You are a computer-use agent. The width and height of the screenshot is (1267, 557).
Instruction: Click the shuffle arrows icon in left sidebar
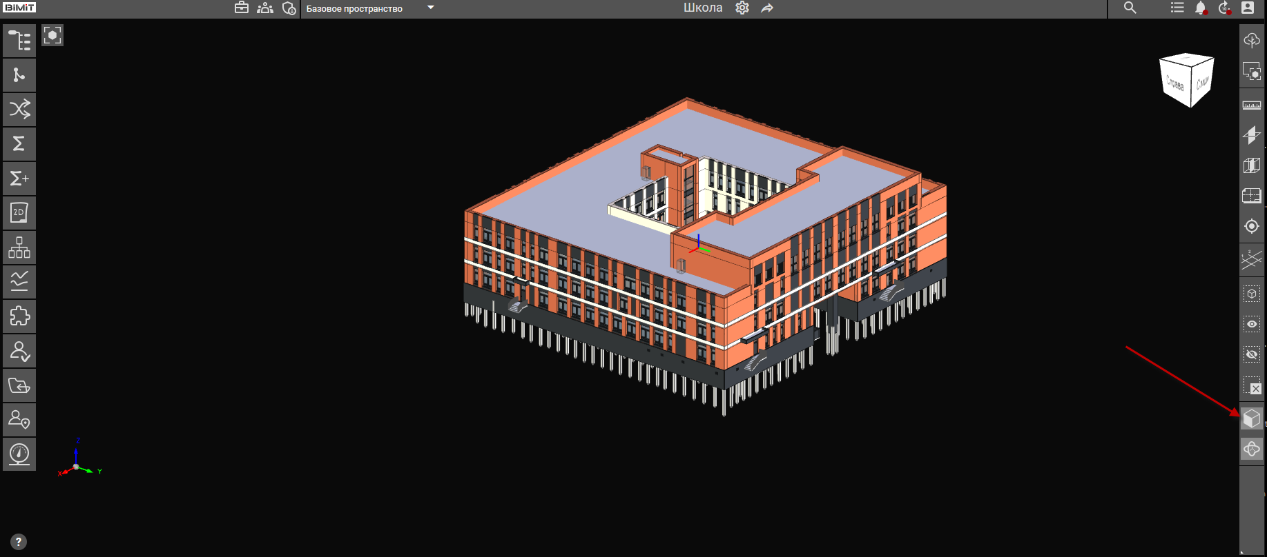point(19,109)
